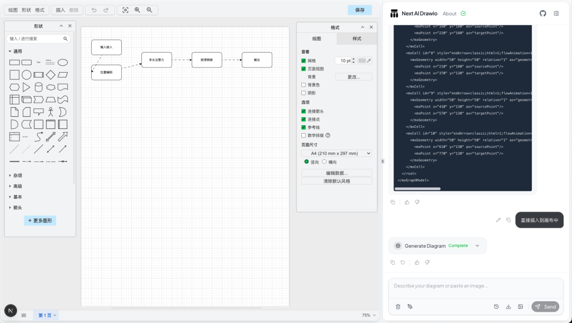
Task: Click the pencil edit icon beside user message
Action: pos(498,220)
